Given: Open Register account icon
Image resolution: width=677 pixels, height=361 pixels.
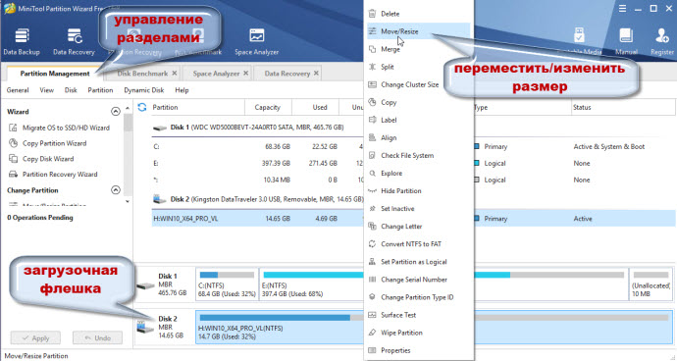Looking at the screenshot, I should (661, 41).
